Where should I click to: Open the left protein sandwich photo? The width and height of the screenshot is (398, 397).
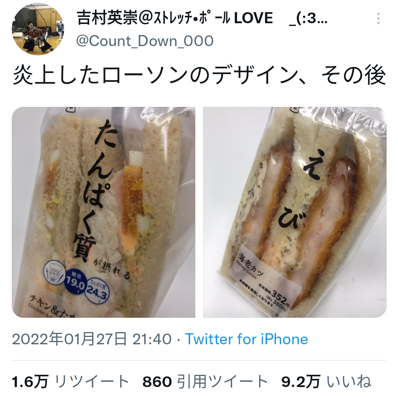tap(104, 212)
